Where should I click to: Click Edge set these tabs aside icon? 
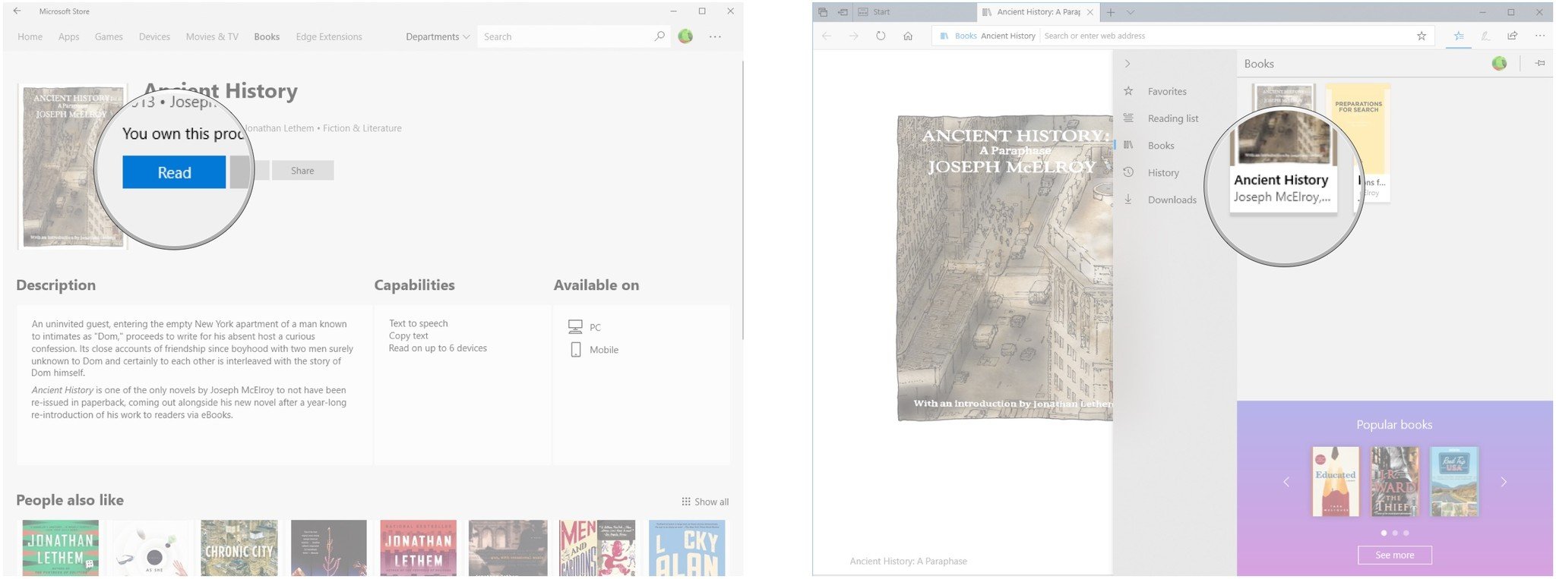(843, 12)
